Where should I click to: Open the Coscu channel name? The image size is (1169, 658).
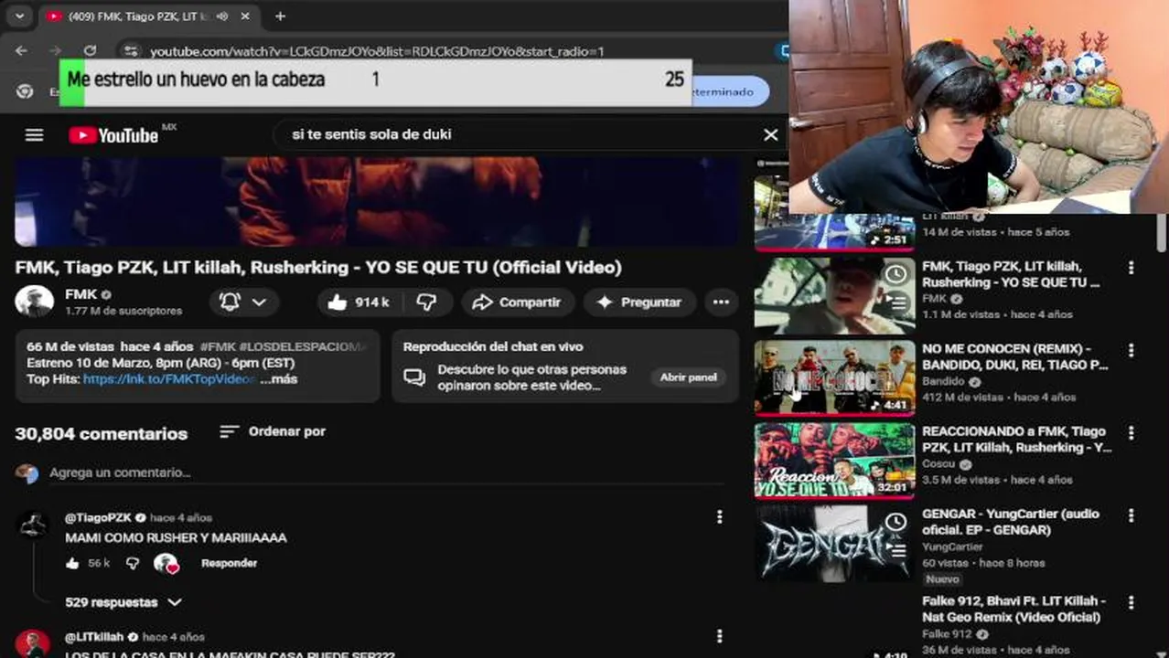(x=938, y=463)
